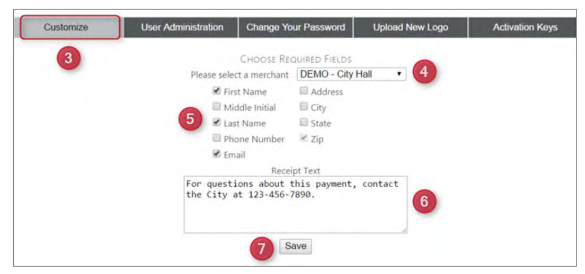Click the red step 3 marker
This screenshot has width=585, height=274.
click(68, 59)
